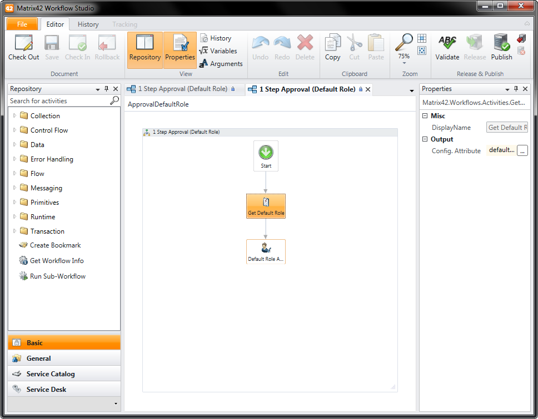Image resolution: width=538 pixels, height=419 pixels.
Task: Collapse the Misc property section
Action: (x=425, y=116)
